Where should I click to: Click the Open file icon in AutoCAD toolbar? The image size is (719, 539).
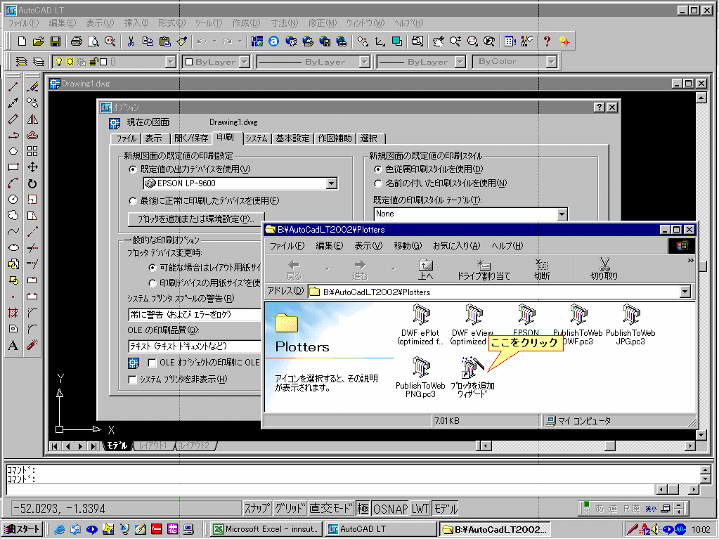[x=39, y=41]
